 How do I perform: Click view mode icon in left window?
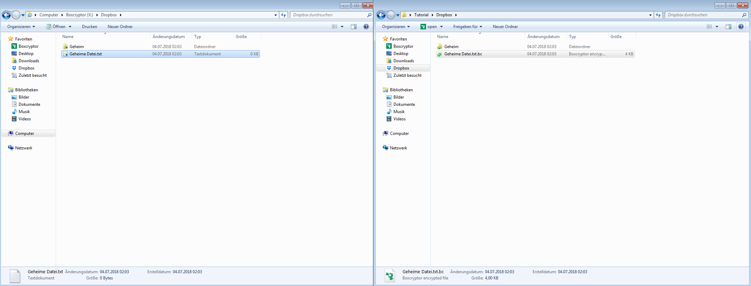[x=335, y=27]
